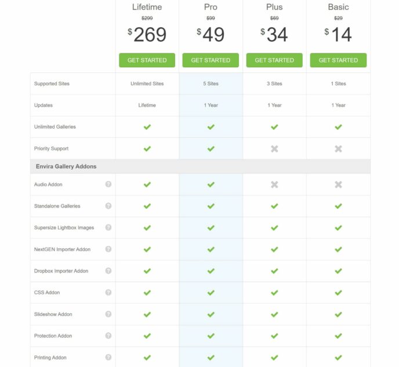Select the Envira Gallery Addons section header
The height and width of the screenshot is (367, 399).
(200, 166)
